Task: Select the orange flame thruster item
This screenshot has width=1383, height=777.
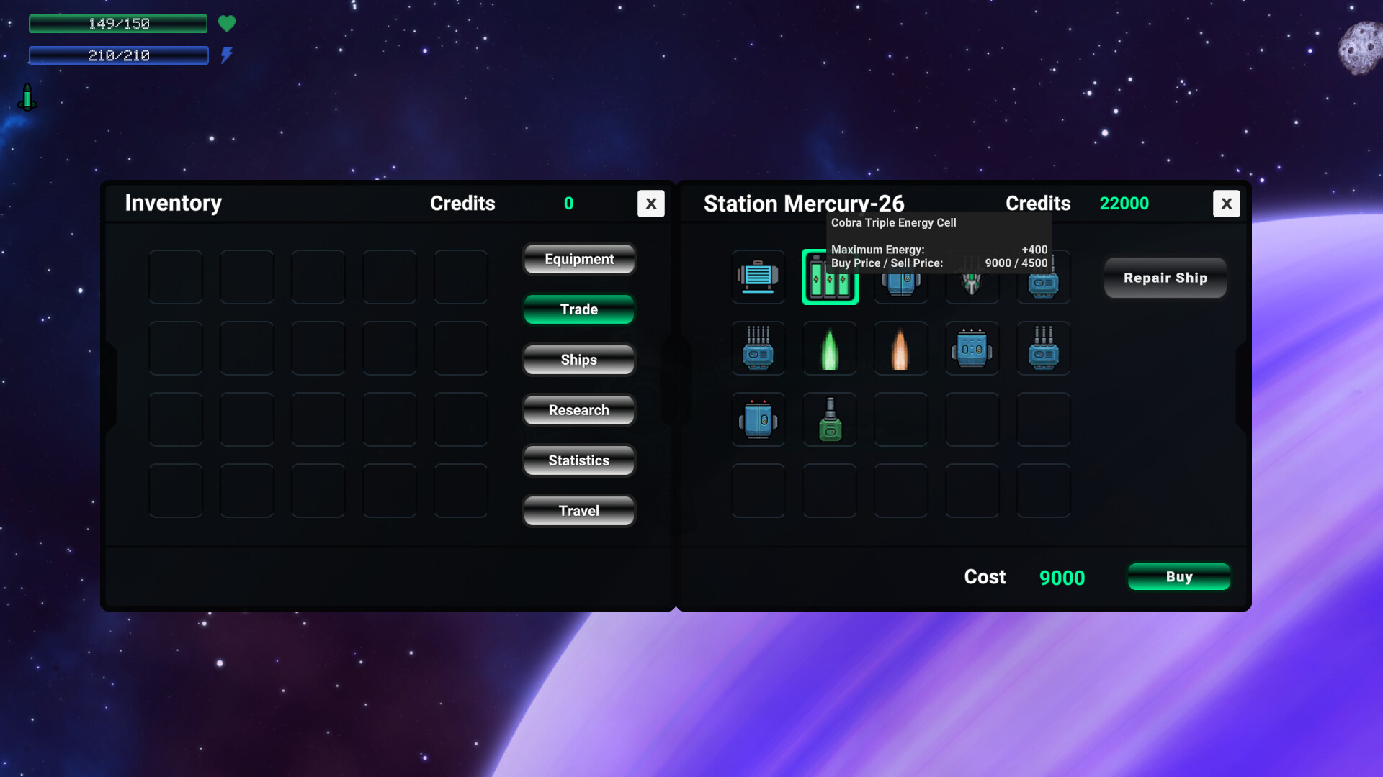Action: click(x=900, y=349)
